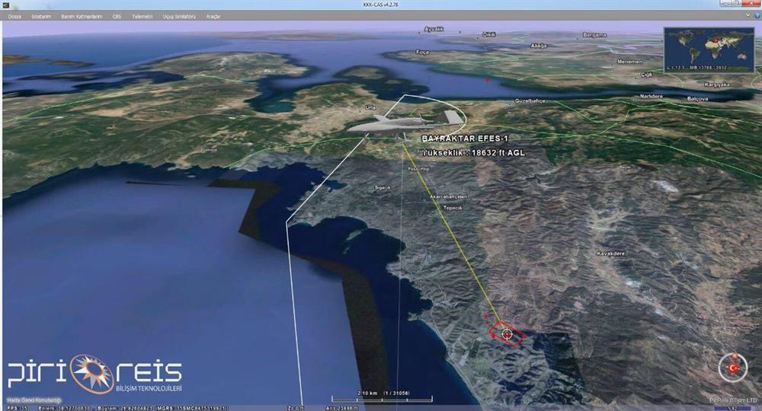Open the Telemetri menu
This screenshot has width=762, height=411.
click(142, 15)
